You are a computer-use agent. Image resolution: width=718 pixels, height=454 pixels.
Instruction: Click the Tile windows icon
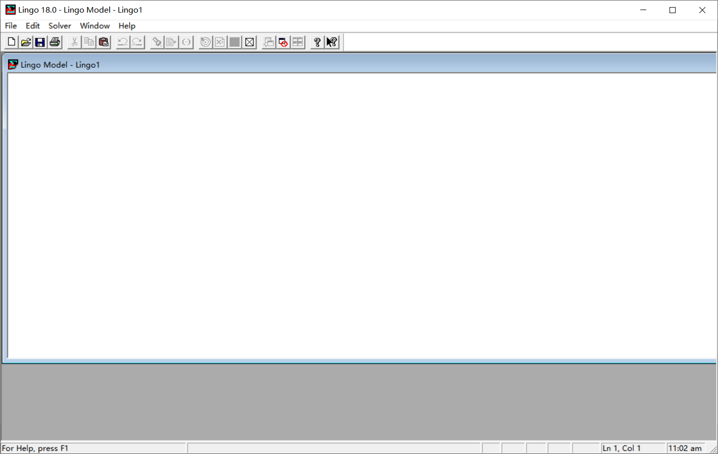(298, 42)
